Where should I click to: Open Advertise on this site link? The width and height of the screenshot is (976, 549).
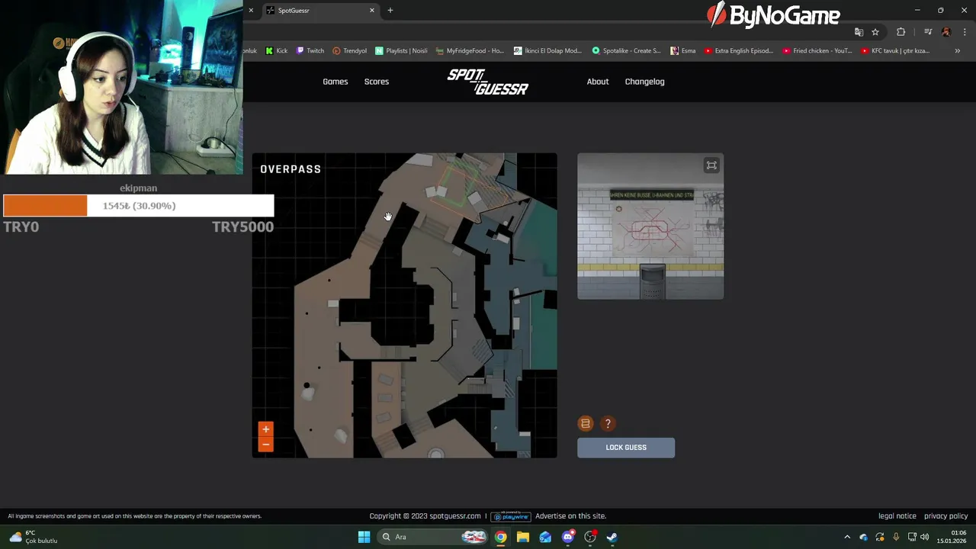pos(570,516)
